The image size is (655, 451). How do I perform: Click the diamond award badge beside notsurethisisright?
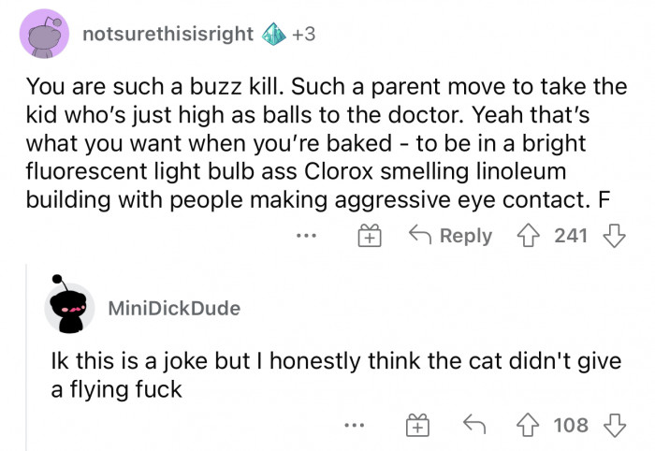[274, 34]
